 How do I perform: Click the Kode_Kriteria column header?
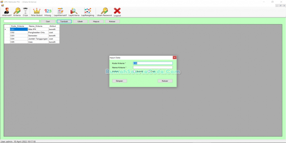(18, 26)
